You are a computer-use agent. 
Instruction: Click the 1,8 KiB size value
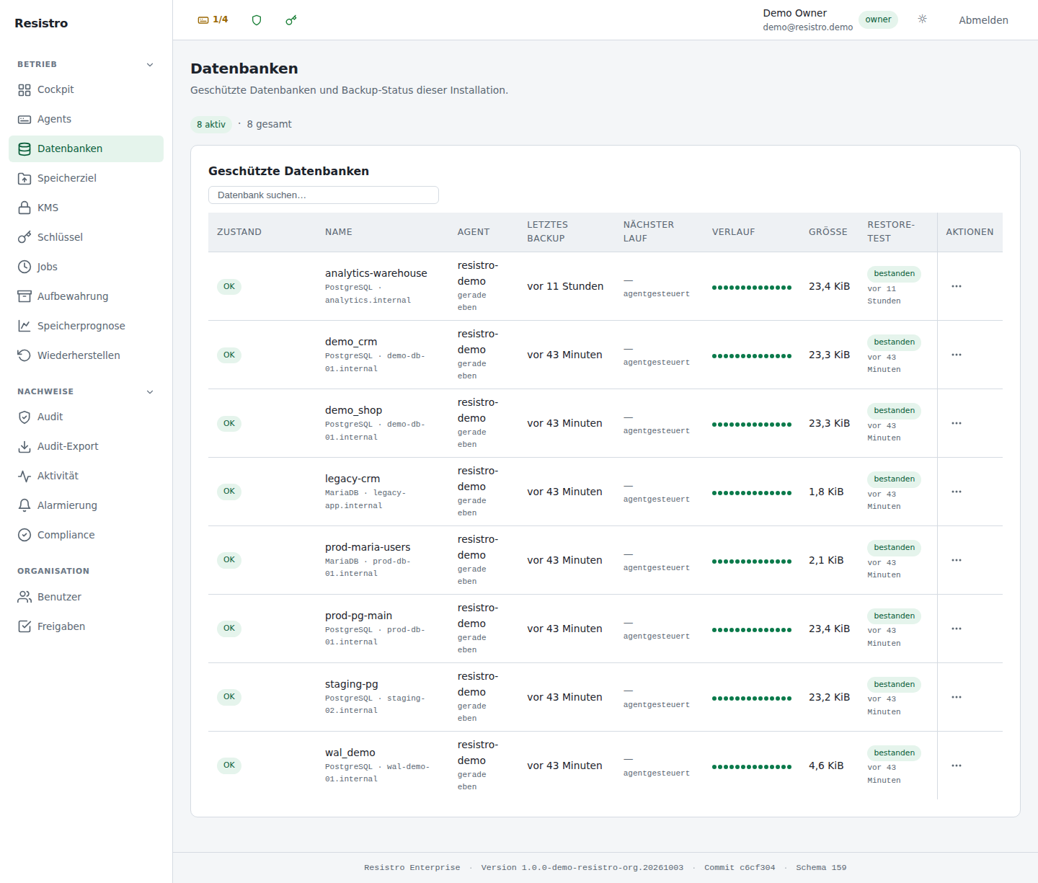coord(826,492)
